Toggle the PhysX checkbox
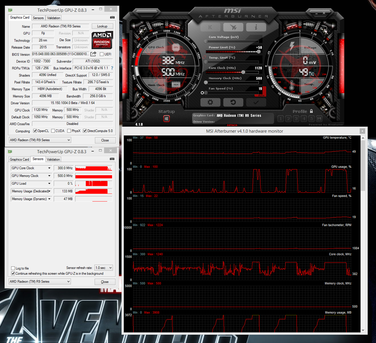The height and width of the screenshot is (343, 376). pos(69,131)
